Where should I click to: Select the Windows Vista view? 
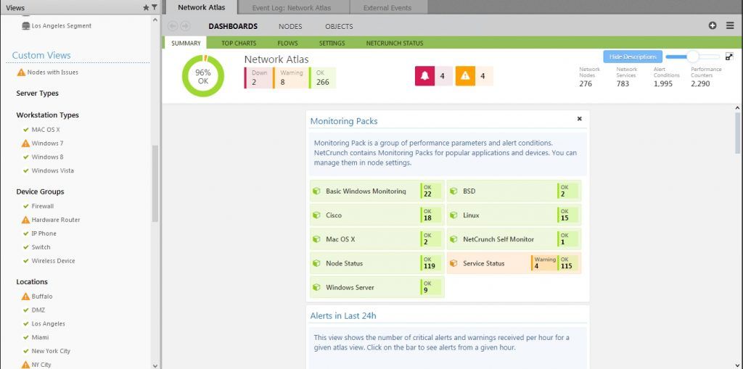[x=52, y=170]
